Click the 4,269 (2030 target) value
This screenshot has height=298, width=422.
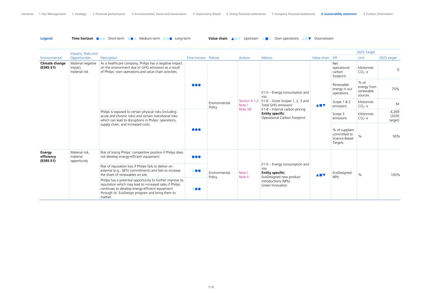point(394,116)
